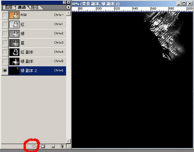Hide the 绿 副本 2 channel
Viewport: 194px width, 152px height.
pos(5,71)
